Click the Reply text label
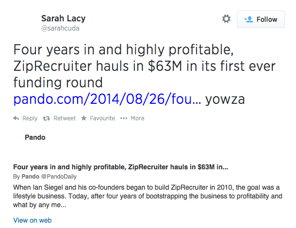296x228 pixels. [x=30, y=118]
